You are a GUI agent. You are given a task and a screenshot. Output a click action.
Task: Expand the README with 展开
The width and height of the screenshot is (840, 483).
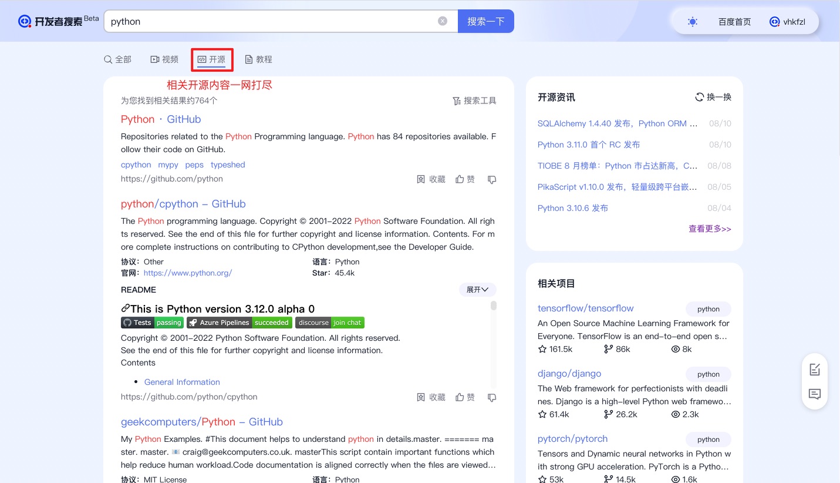point(478,290)
